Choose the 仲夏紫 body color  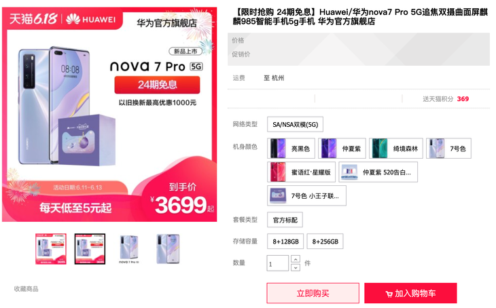click(342, 148)
